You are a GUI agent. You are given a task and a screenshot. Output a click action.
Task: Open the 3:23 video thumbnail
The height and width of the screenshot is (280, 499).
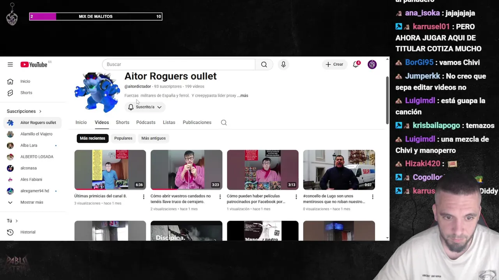[186, 170]
